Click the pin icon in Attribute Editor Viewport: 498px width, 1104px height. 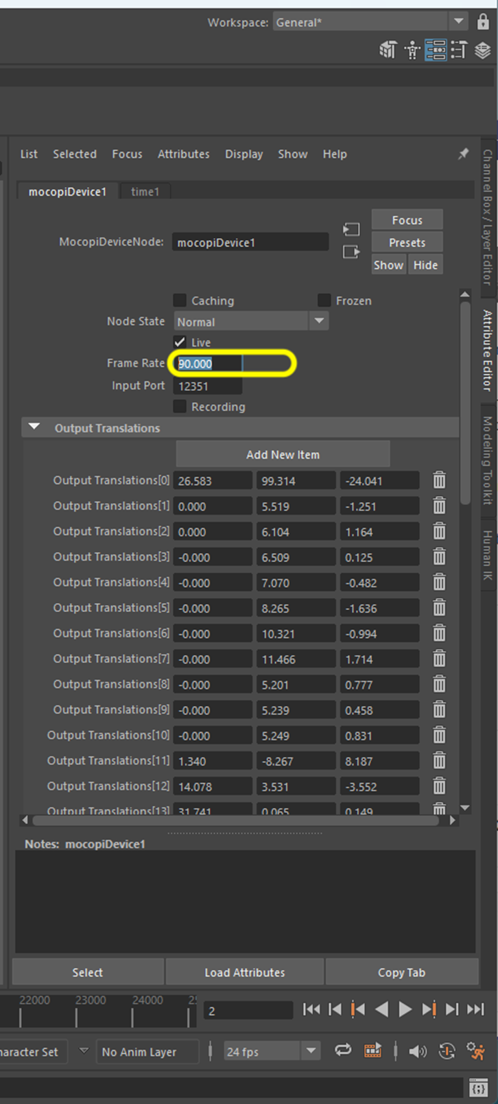464,154
